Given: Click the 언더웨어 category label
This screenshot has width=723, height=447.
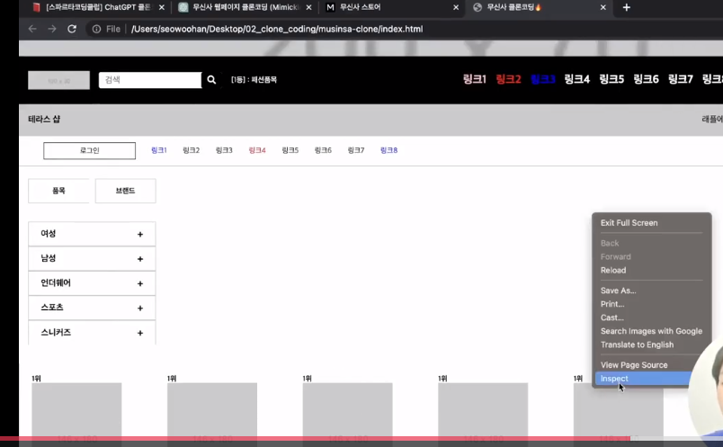Looking at the screenshot, I should pyautogui.click(x=56, y=282).
